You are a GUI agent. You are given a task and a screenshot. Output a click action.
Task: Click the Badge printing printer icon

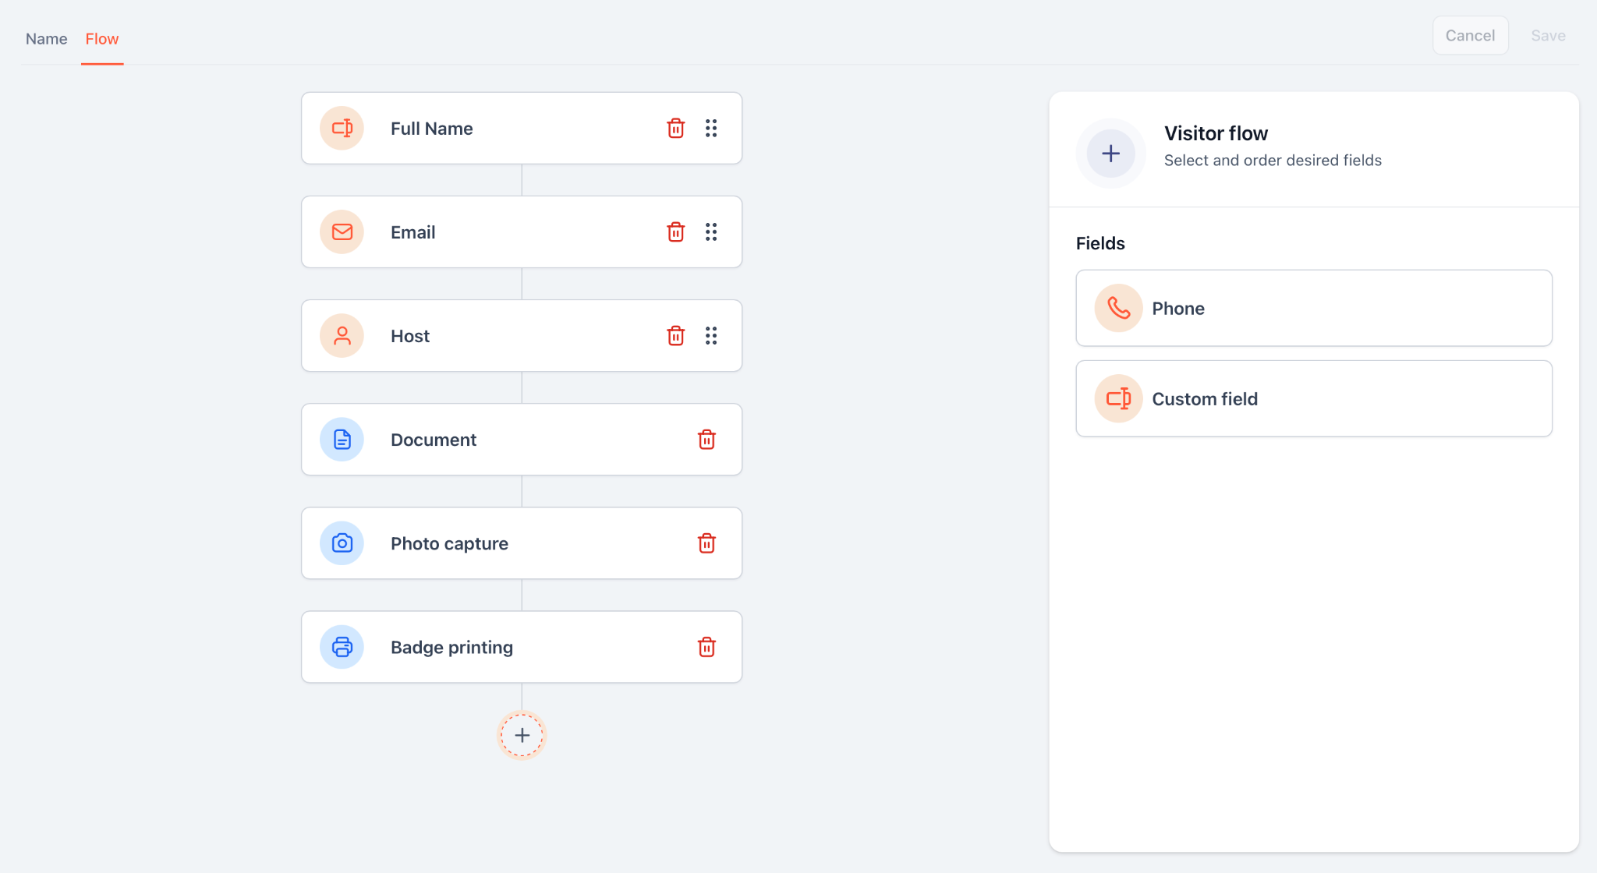pyautogui.click(x=342, y=647)
